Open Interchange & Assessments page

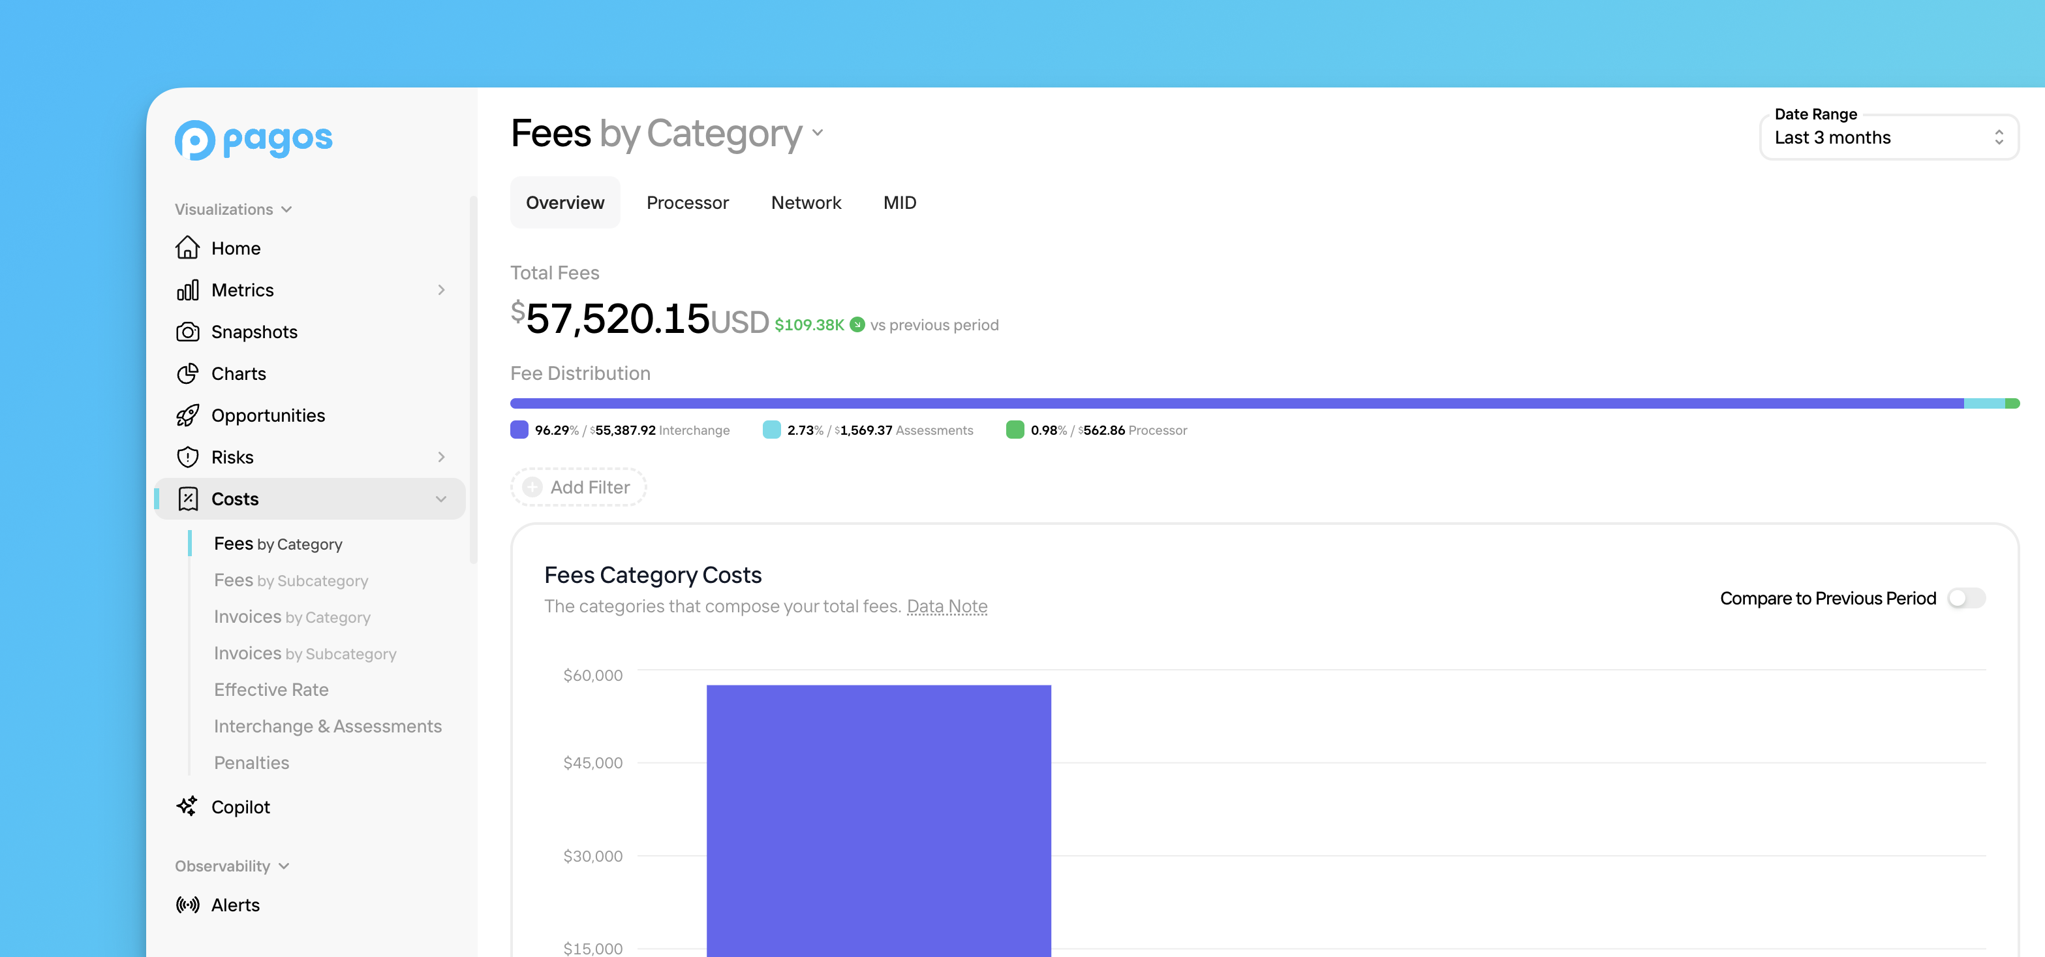(x=328, y=726)
